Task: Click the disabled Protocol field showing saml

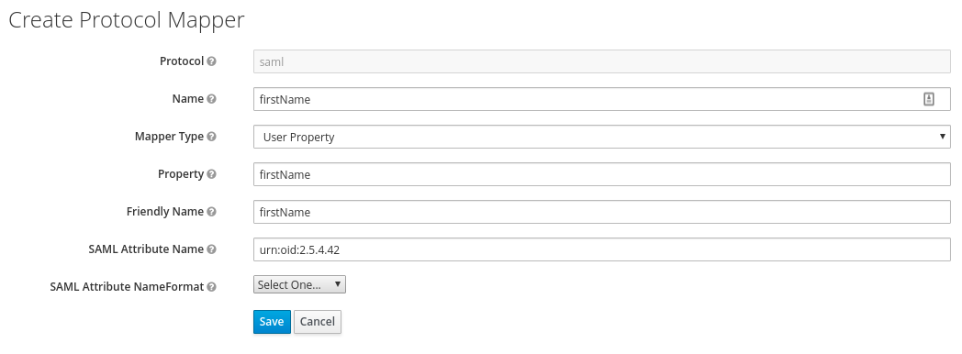Action: click(602, 61)
